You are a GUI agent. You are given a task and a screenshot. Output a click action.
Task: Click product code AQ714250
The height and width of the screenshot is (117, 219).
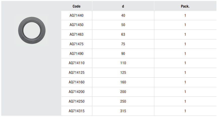[x=76, y=101]
